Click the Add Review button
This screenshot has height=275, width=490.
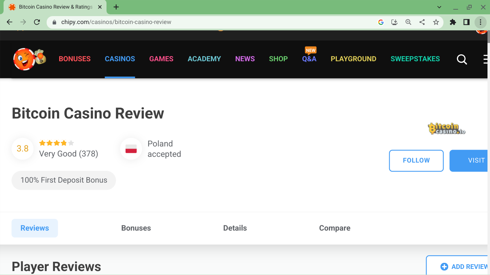457,265
